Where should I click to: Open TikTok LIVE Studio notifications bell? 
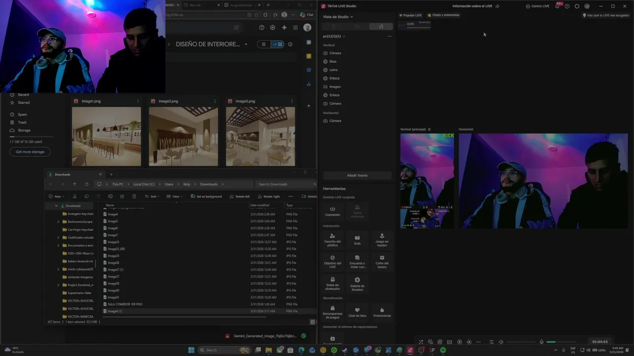[x=558, y=6]
